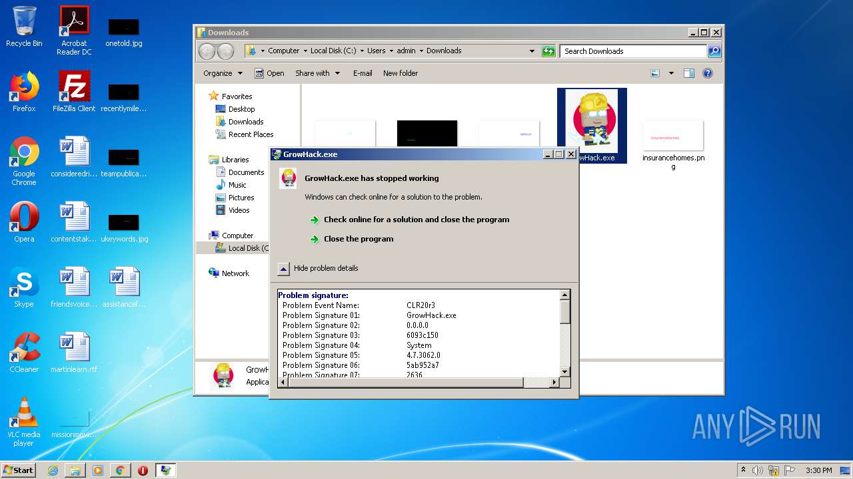The image size is (853, 479).
Task: Show hidden tray icons arrow
Action: point(743,470)
